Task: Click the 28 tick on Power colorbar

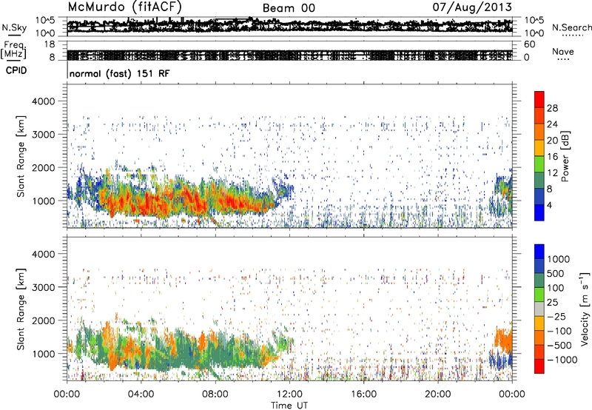Action: click(552, 108)
